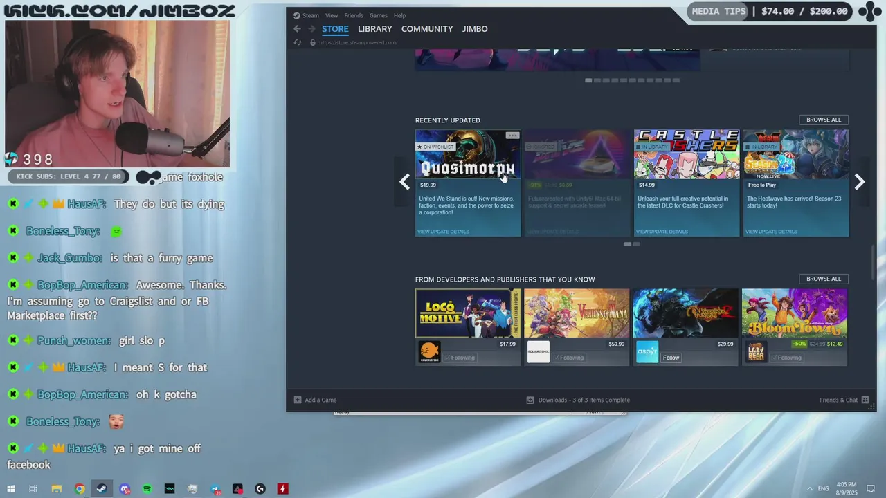The width and height of the screenshot is (886, 498).
Task: Open Google Chrome from the taskbar
Action: click(80, 489)
